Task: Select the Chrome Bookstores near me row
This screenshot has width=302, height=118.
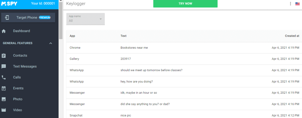Action: coord(184,48)
